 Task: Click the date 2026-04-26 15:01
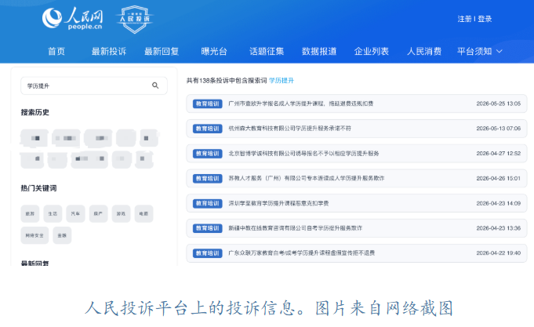pyautogui.click(x=498, y=178)
